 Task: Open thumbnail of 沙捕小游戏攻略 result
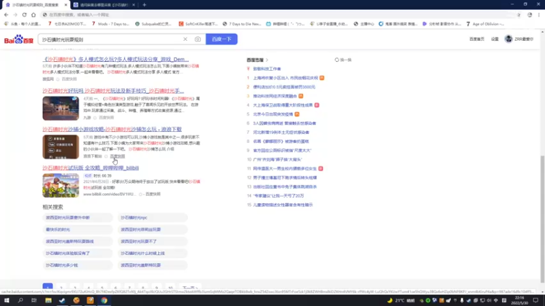click(61, 147)
